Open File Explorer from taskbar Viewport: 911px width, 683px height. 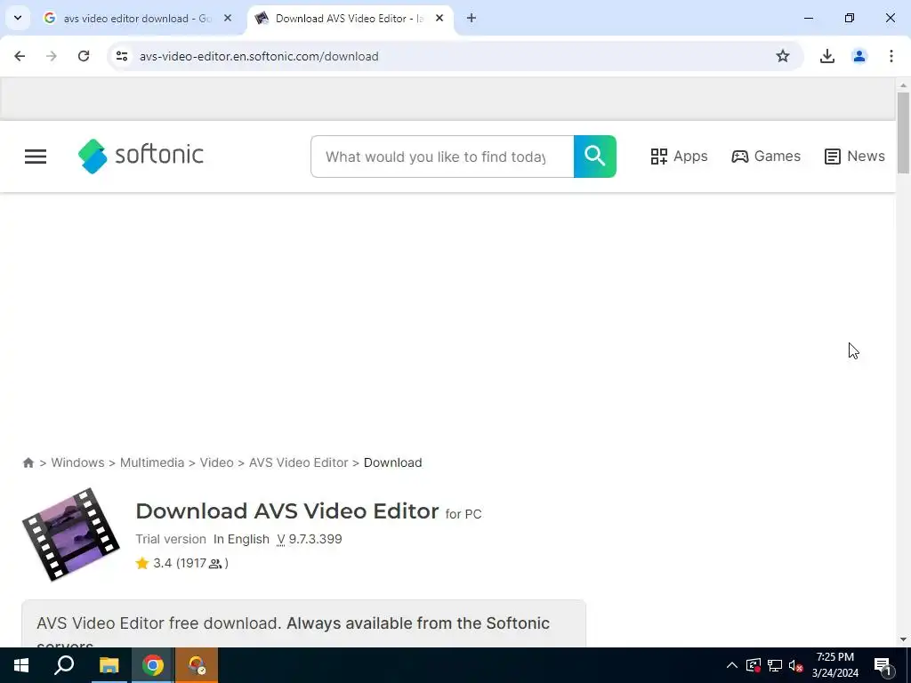pyautogui.click(x=109, y=665)
